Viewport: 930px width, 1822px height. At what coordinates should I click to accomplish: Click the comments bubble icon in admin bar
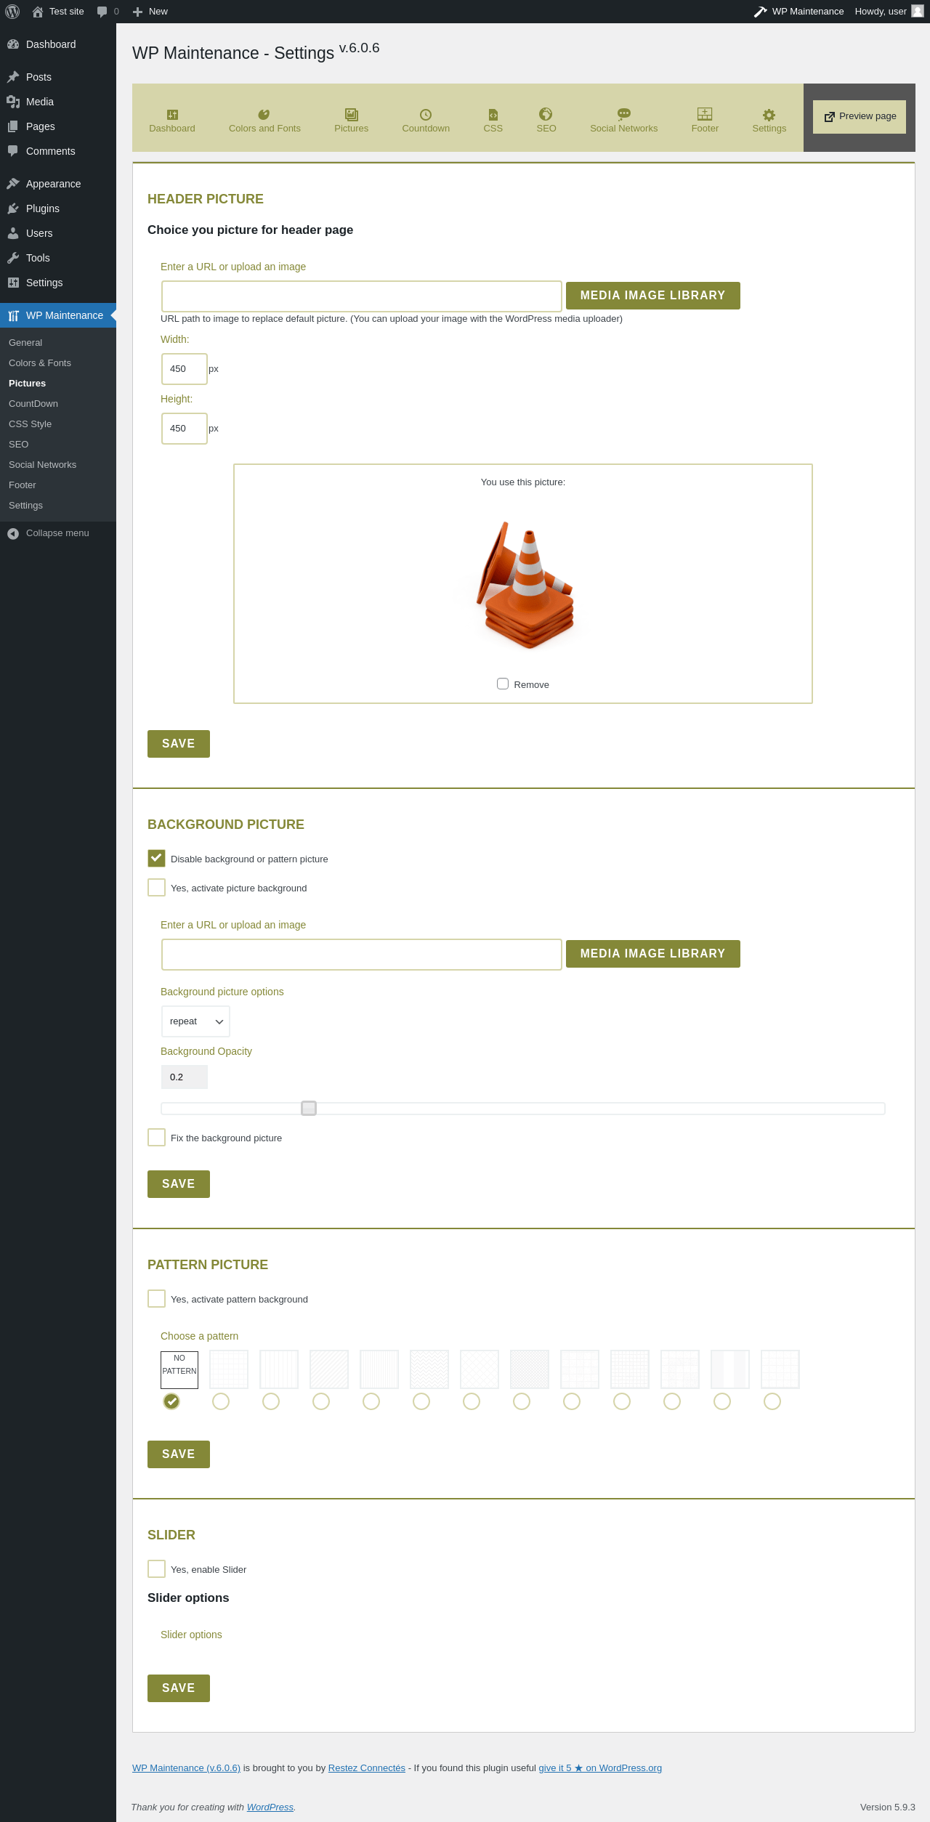tap(102, 12)
